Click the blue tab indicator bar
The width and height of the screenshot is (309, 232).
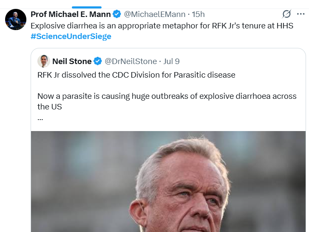(87, 8)
